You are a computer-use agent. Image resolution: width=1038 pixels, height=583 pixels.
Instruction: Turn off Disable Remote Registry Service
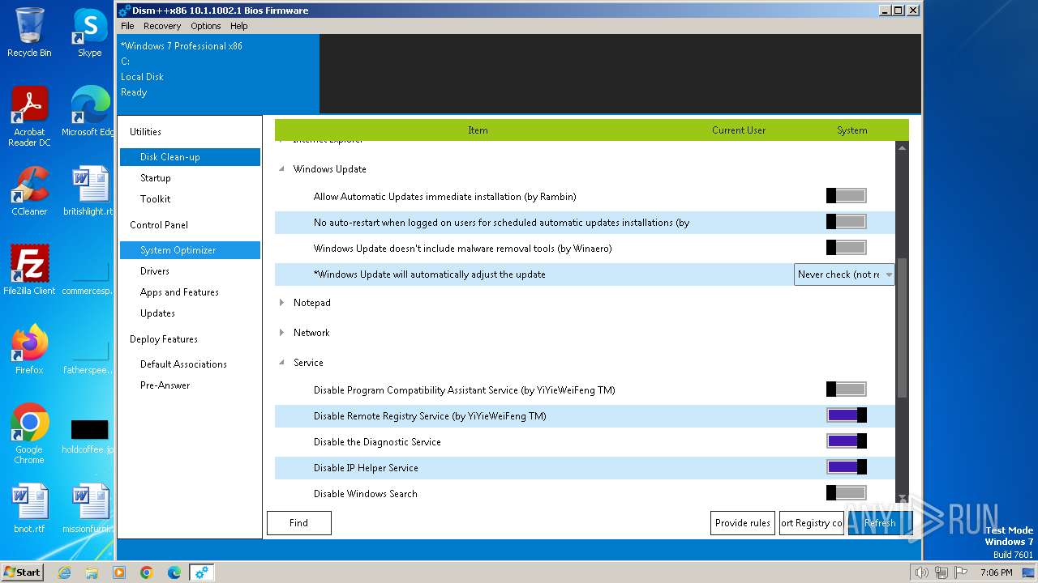click(x=847, y=415)
